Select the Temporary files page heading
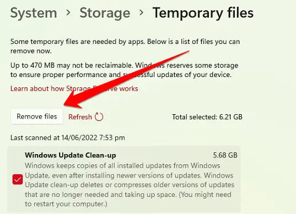296x214 pixels. pos(203,13)
